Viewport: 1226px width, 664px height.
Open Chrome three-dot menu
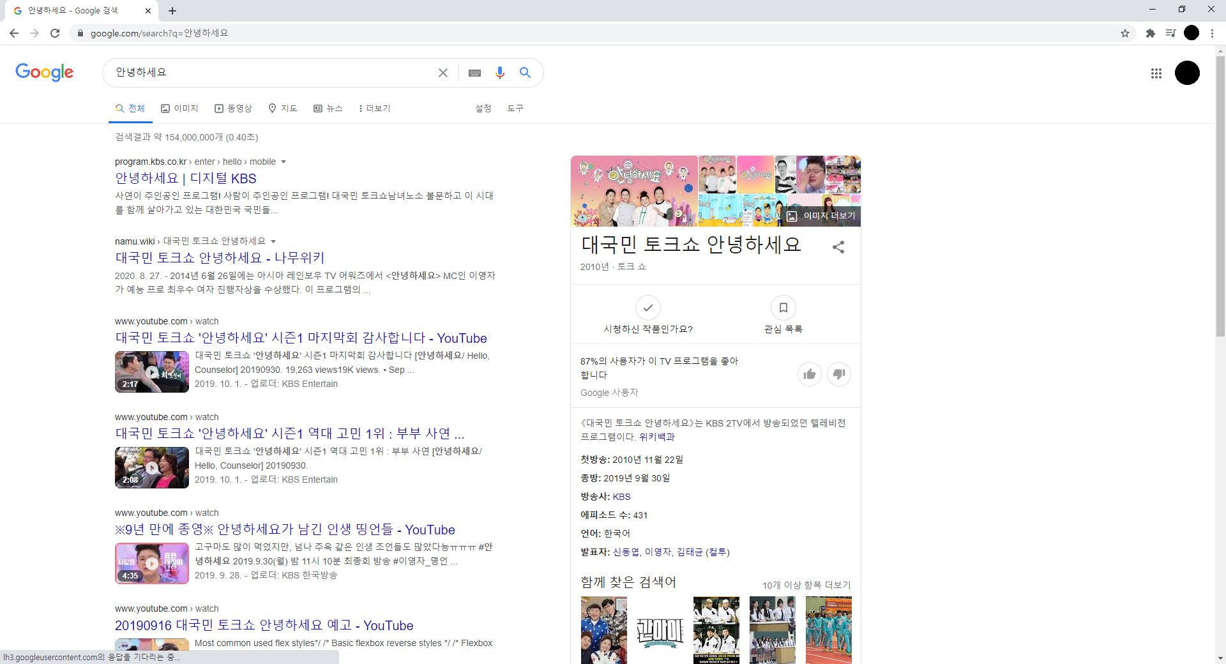point(1212,33)
